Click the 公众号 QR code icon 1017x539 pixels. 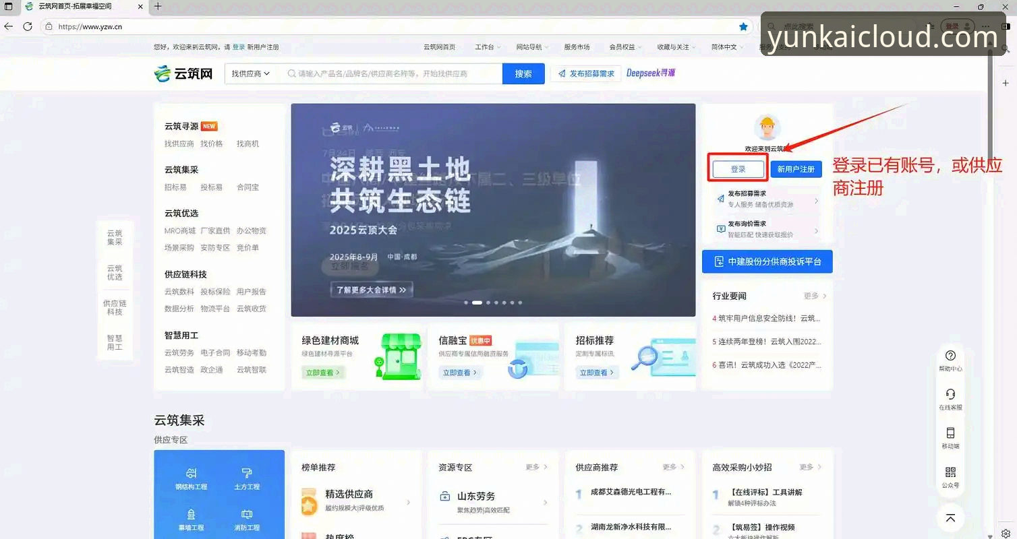pyautogui.click(x=950, y=472)
